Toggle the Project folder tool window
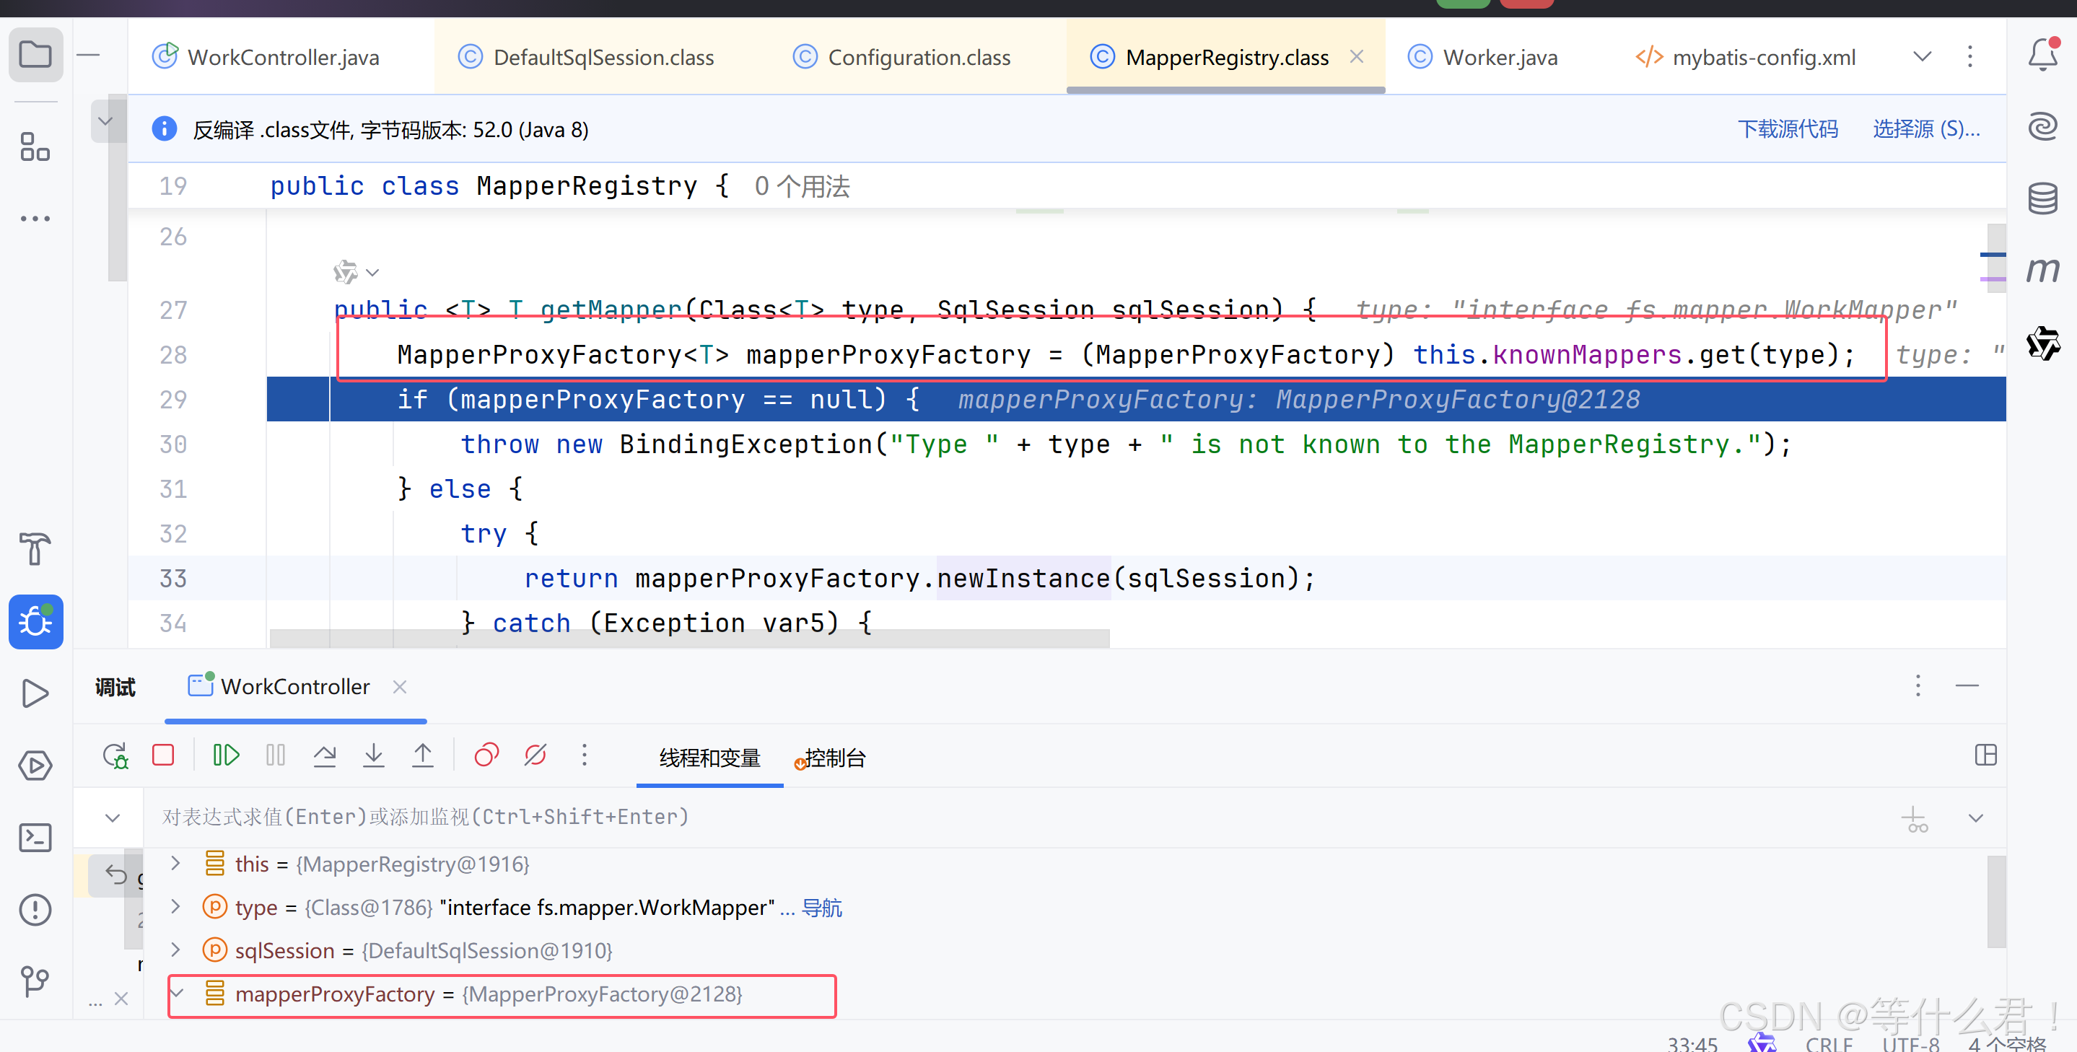Screen dimensions: 2077x1052 tap(35, 55)
